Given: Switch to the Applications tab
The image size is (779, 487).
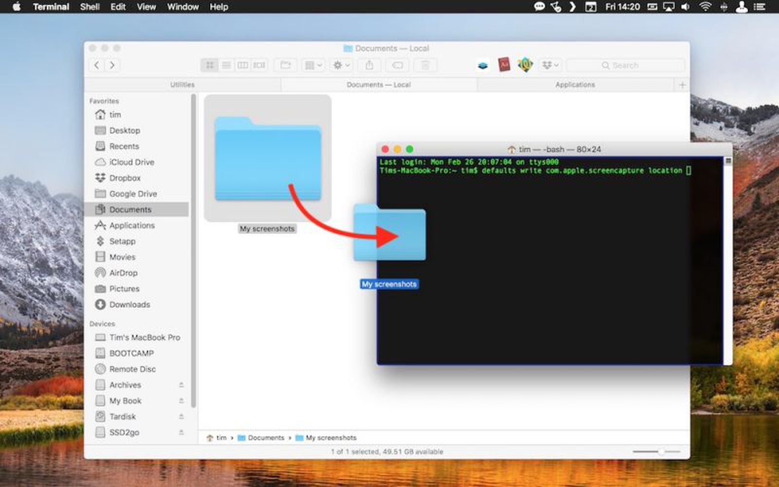Looking at the screenshot, I should click(575, 84).
